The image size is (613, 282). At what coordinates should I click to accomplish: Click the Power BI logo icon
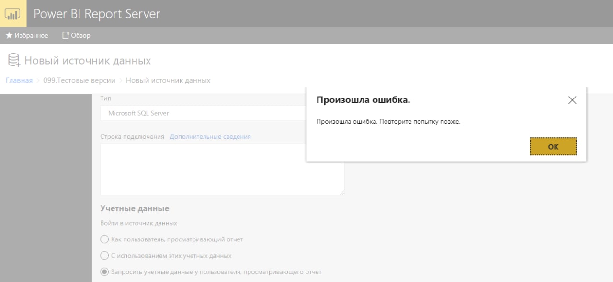[x=13, y=13]
